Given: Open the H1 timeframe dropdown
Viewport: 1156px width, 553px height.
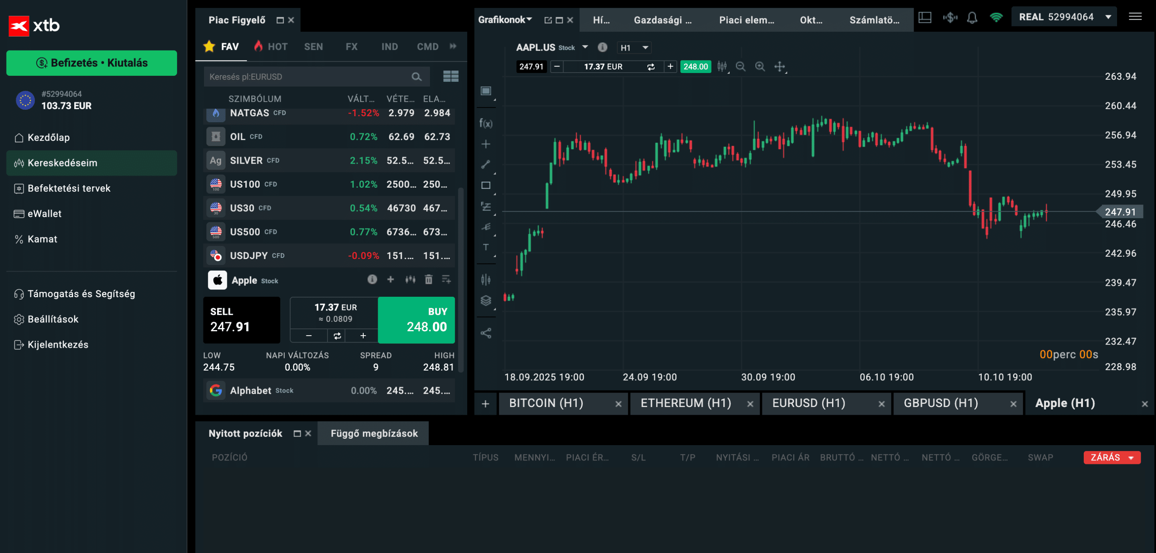Looking at the screenshot, I should 634,48.
